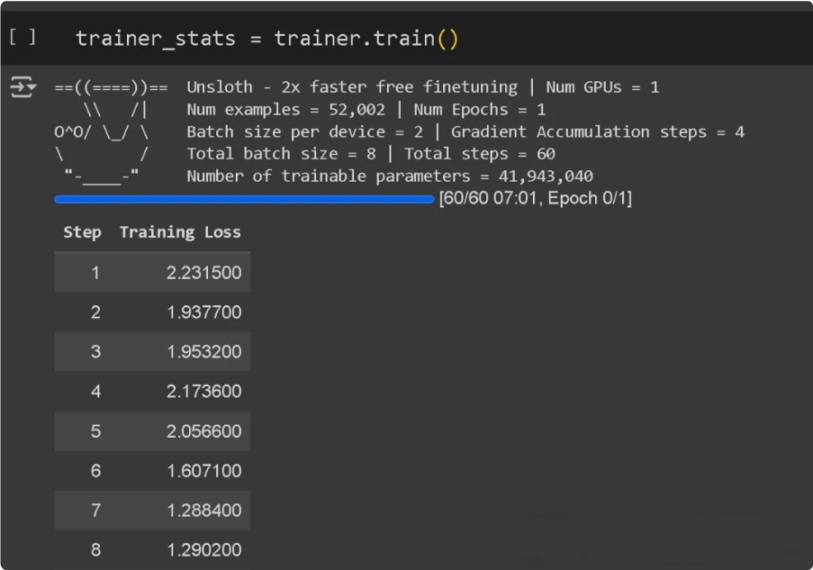This screenshot has width=813, height=570.
Task: Select the Step column header
Action: (82, 231)
